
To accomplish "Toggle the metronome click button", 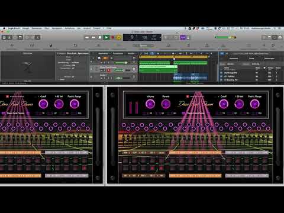I will 188,37.
